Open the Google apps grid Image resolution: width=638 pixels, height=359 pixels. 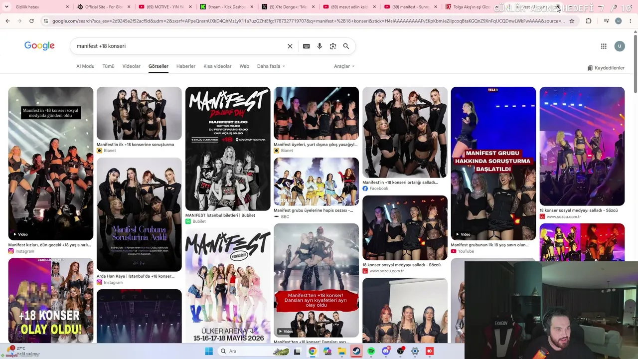(604, 46)
